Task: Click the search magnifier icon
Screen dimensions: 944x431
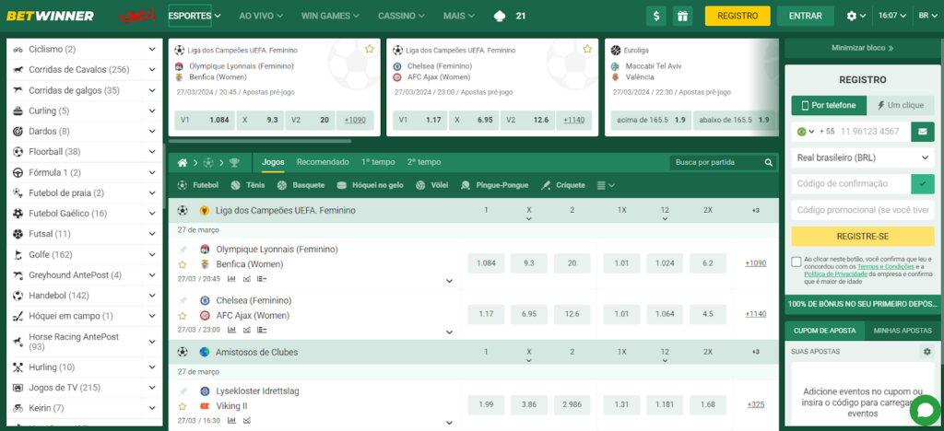Action: (768, 162)
